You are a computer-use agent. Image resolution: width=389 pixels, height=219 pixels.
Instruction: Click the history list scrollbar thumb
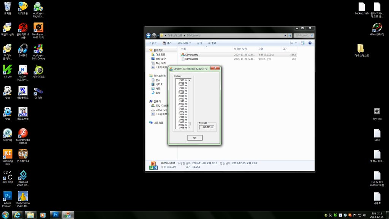[190, 124]
